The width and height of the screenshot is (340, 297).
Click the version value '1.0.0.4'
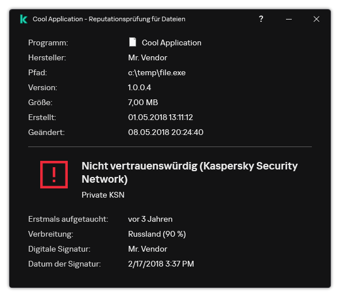coord(140,87)
